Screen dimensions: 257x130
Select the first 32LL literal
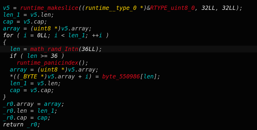point(208,8)
